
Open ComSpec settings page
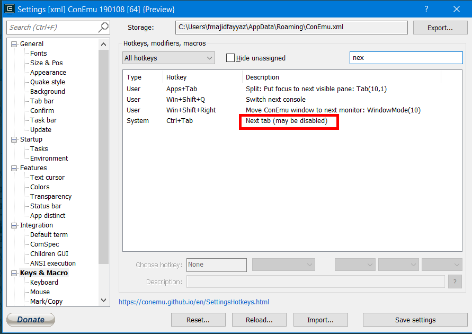[44, 244]
